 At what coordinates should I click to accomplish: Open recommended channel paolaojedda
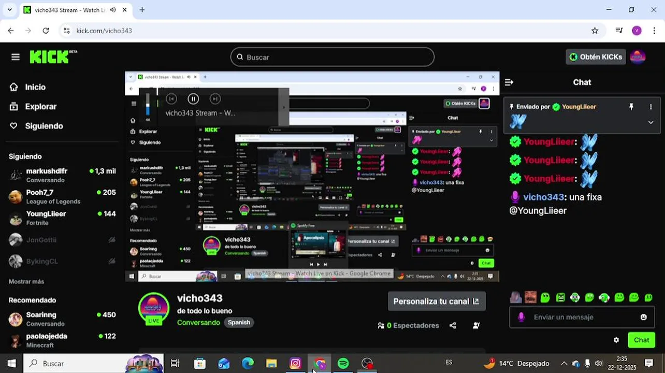tap(62, 340)
